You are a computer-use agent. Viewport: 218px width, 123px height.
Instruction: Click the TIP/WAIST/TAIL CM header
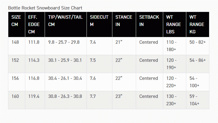click(66, 24)
